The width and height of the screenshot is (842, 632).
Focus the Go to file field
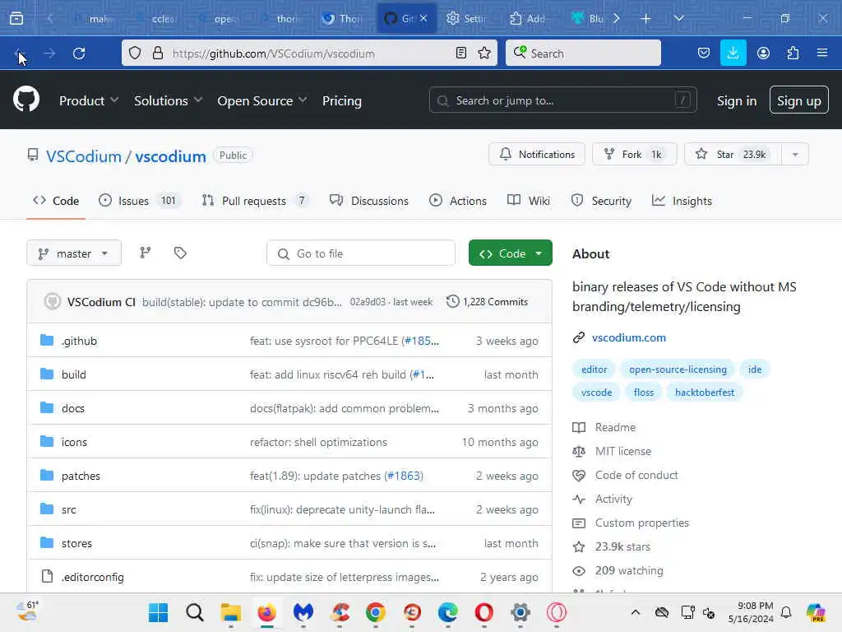(361, 253)
